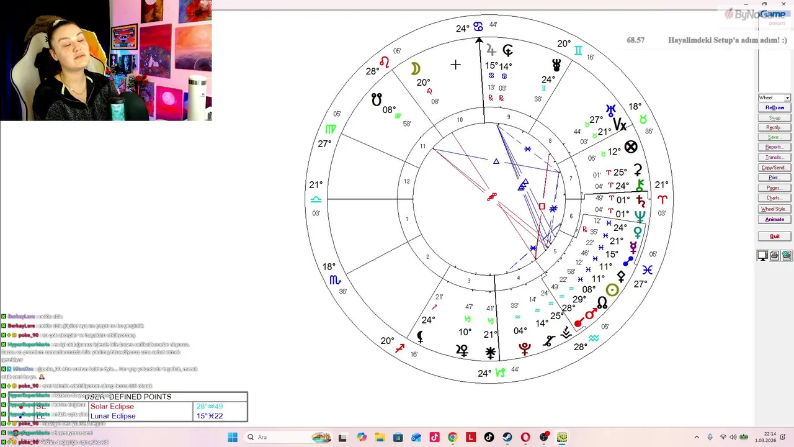
Task: Click Lunar Eclipse in user-defined points
Action: point(113,416)
